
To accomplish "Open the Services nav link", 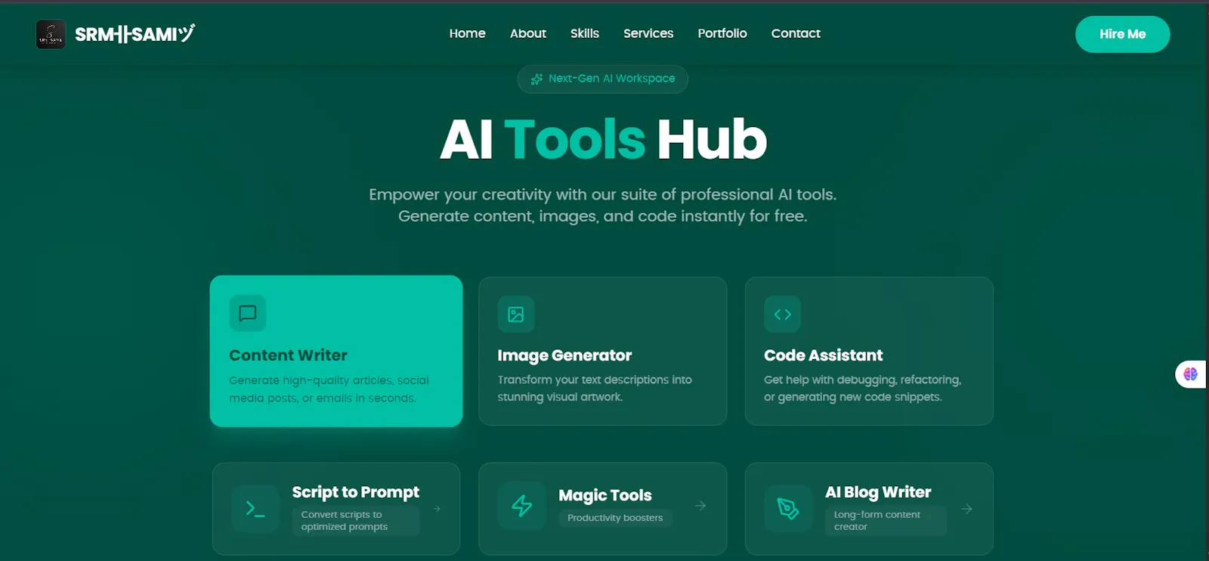I will coord(648,33).
